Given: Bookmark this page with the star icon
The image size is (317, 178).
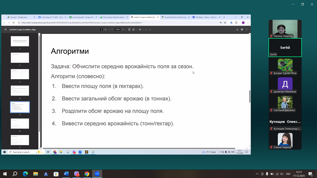Looking at the screenshot, I should click(x=225, y=23).
